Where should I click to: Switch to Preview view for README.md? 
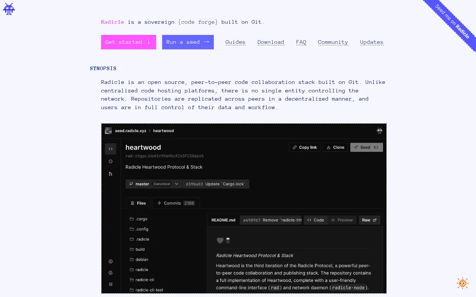(x=342, y=220)
